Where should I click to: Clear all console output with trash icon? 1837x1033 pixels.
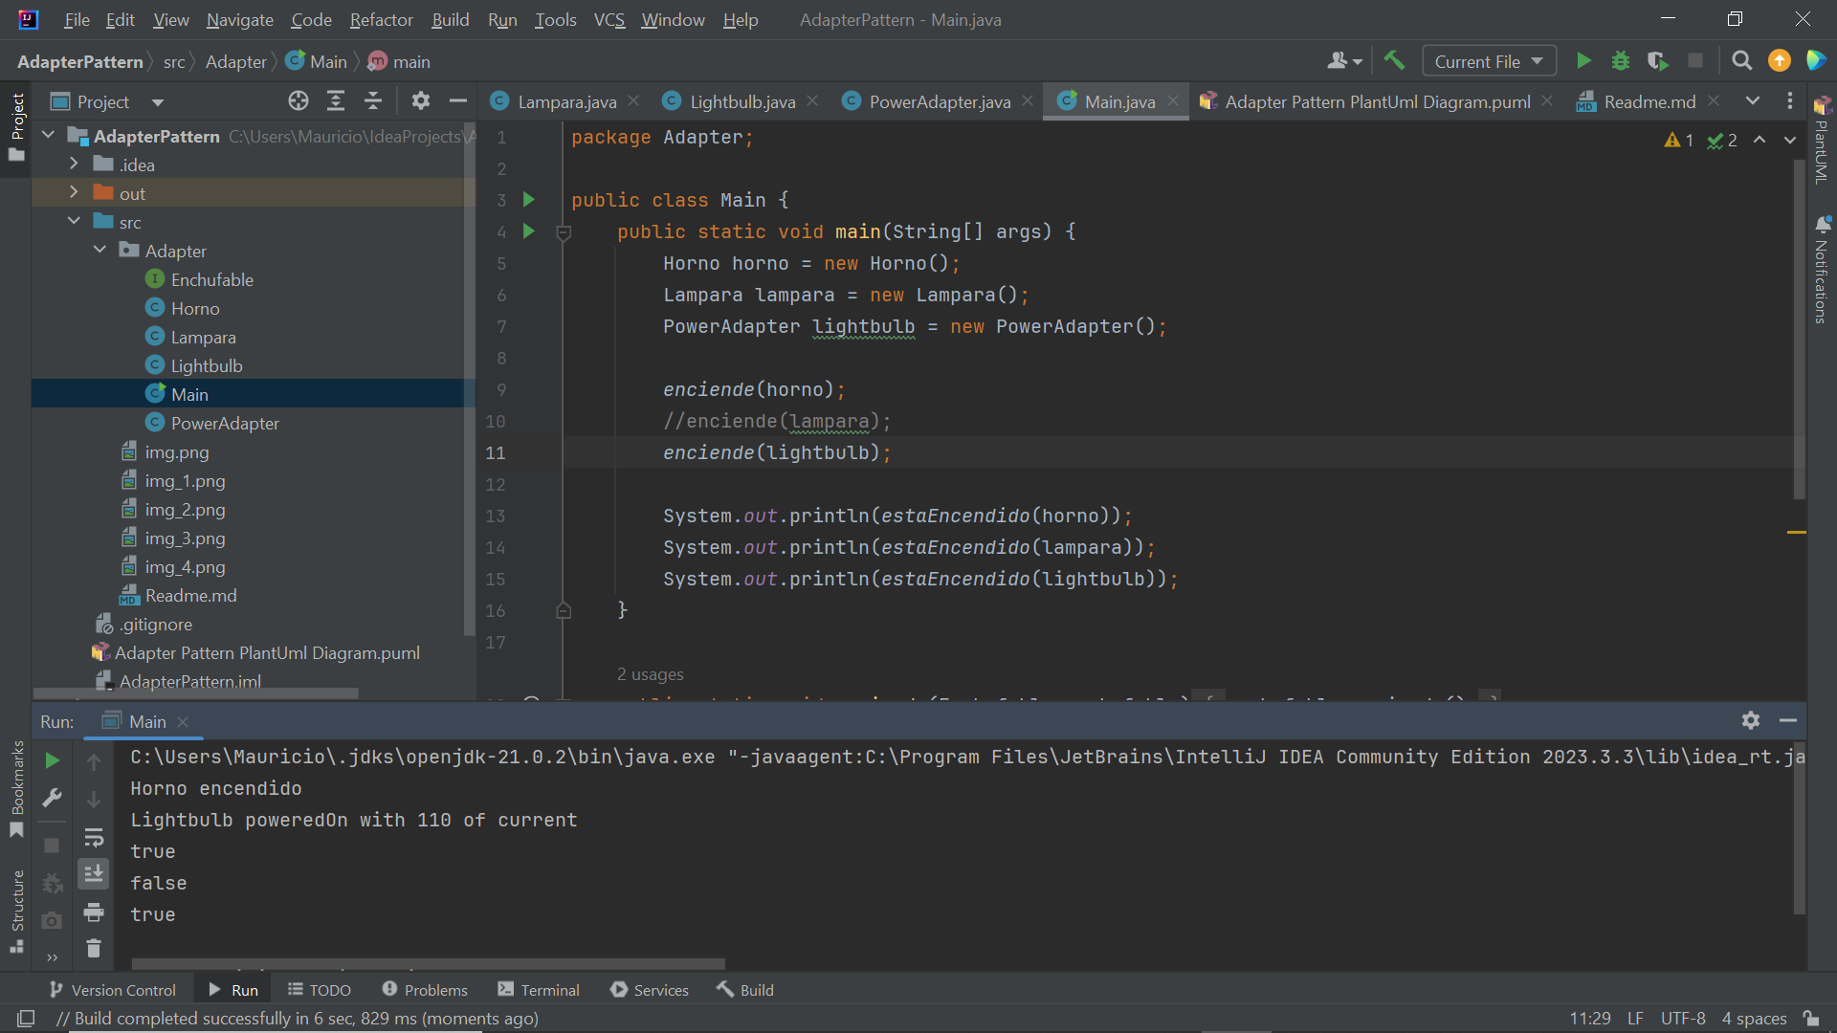[94, 949]
